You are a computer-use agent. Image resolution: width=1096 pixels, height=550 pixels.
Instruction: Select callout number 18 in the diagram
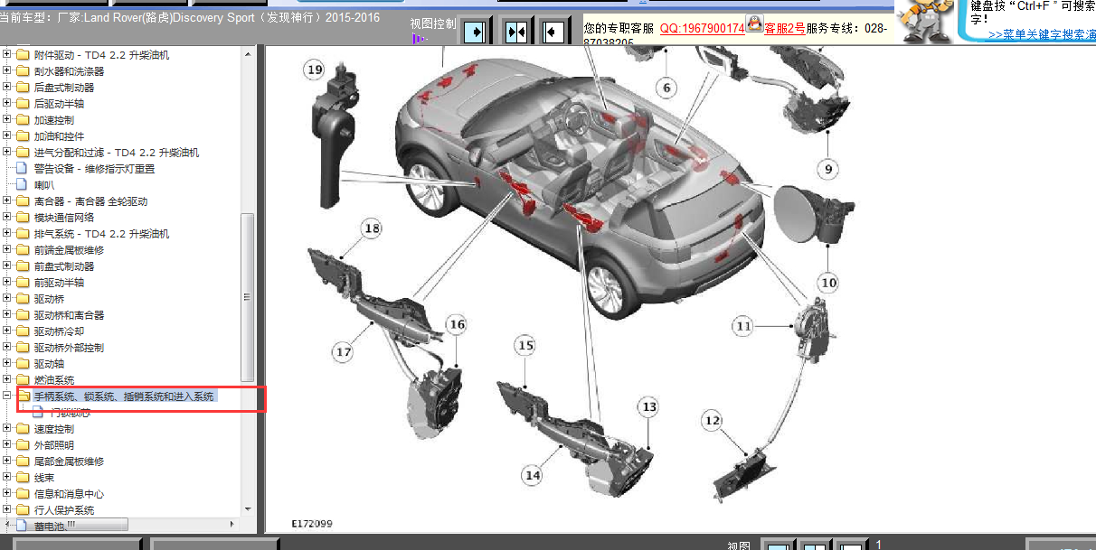click(x=372, y=228)
